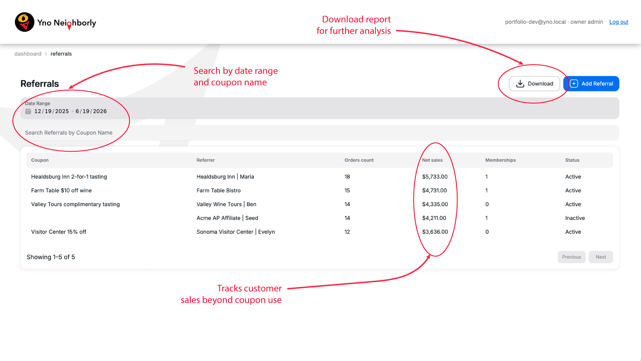Select Visitor Center 15% off coupon

point(58,232)
